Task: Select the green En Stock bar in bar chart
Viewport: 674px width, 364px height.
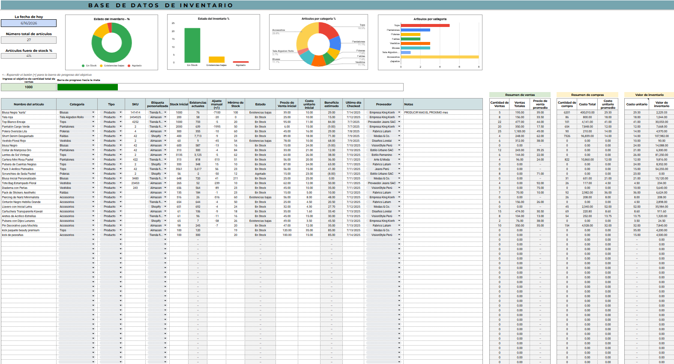Action: click(x=192, y=45)
